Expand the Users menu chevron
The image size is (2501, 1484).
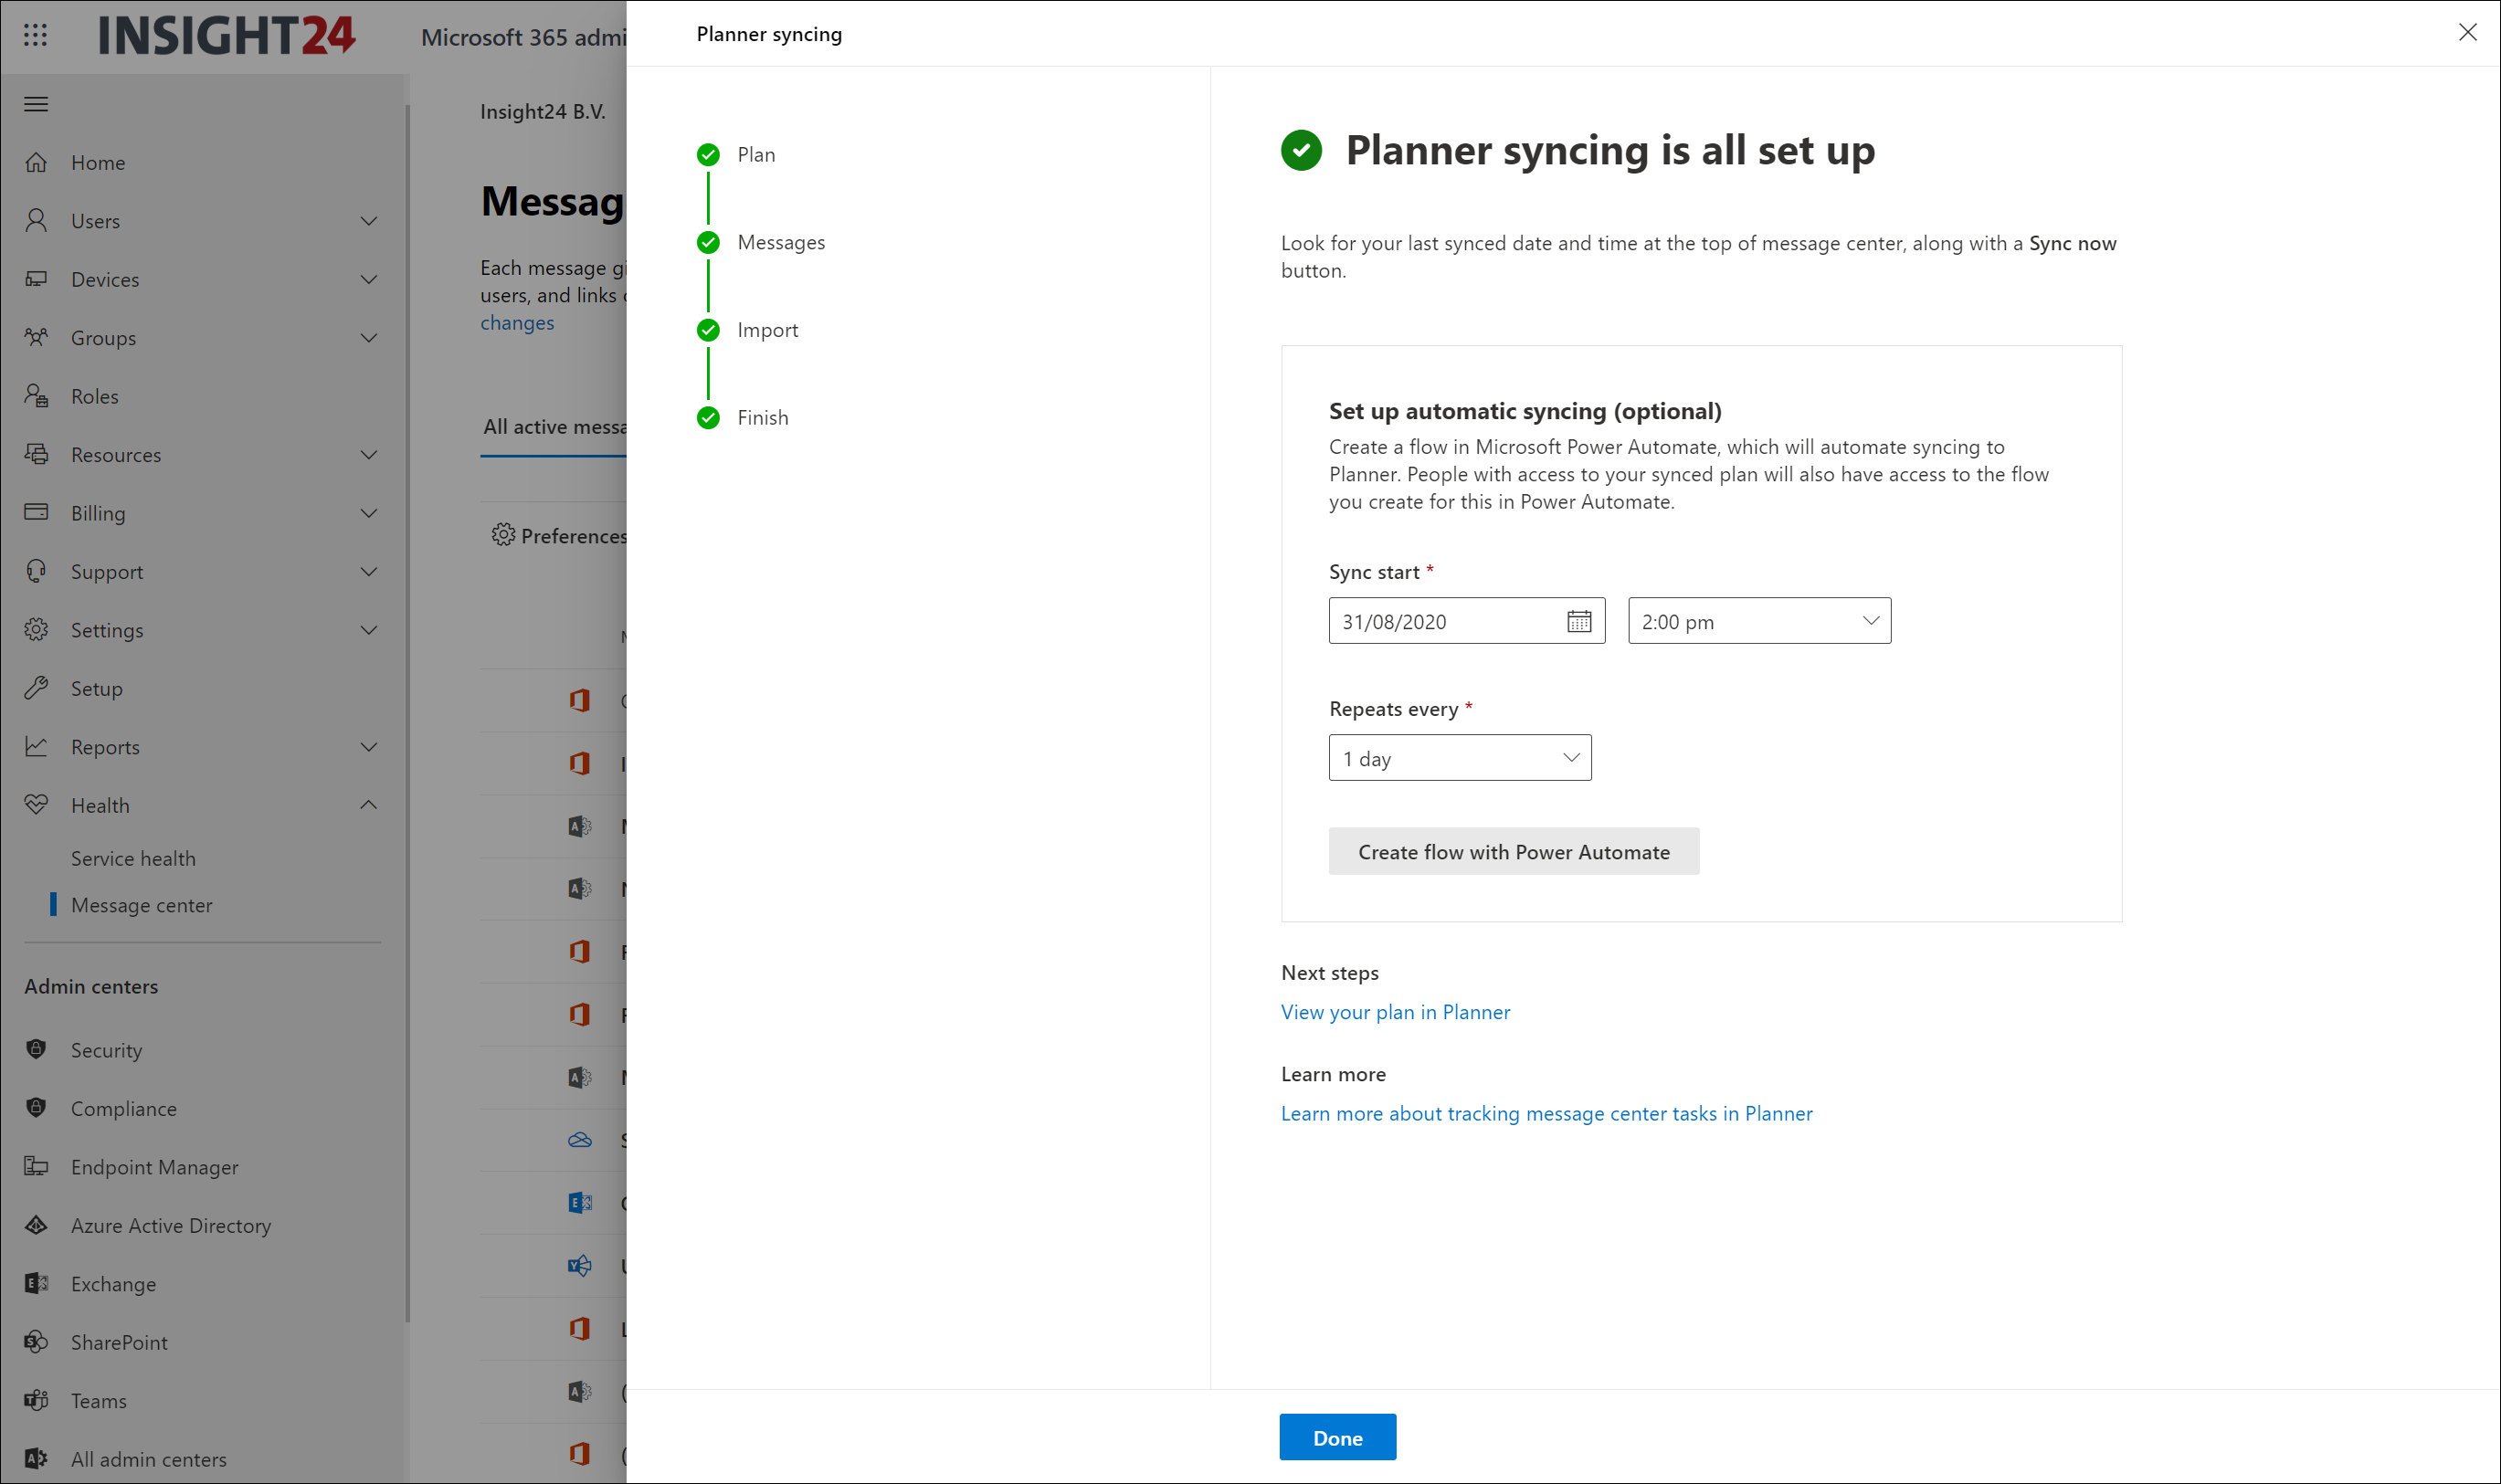tap(369, 221)
